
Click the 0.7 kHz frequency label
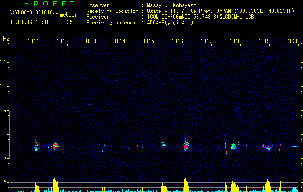point(4,158)
